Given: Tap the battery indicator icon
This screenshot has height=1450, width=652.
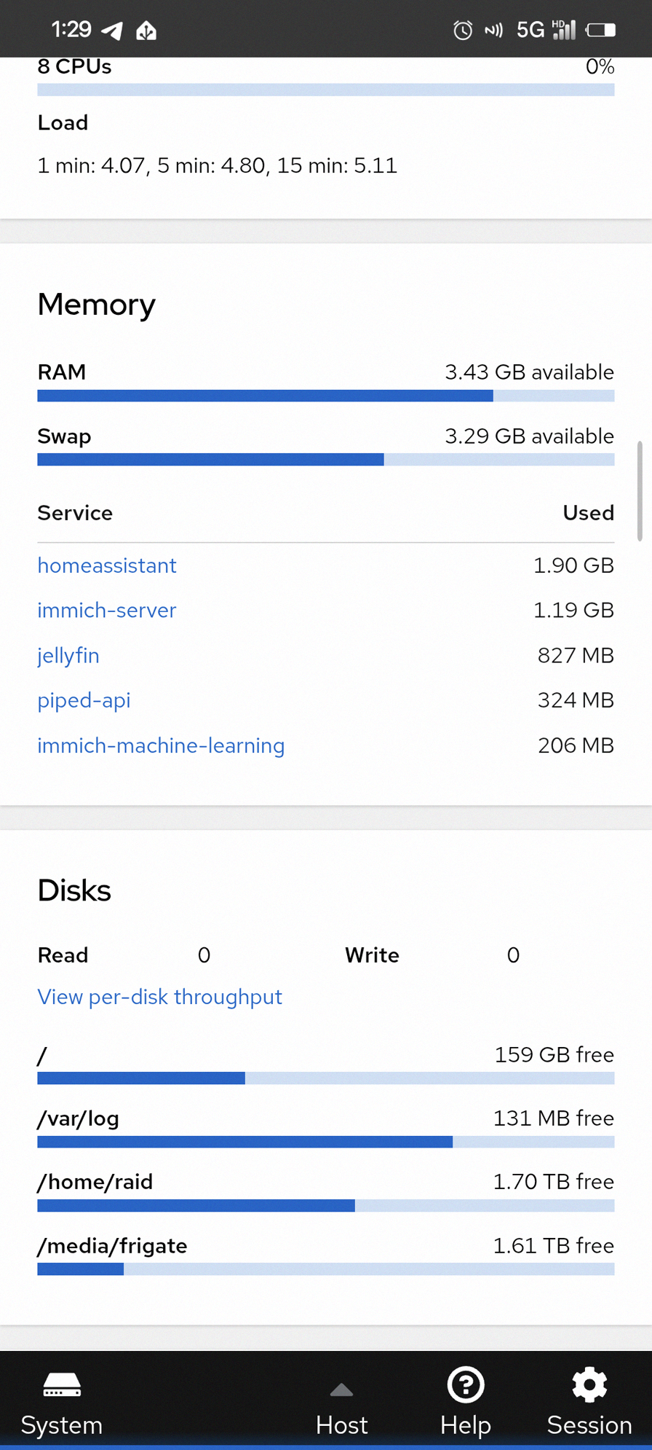Looking at the screenshot, I should [x=601, y=30].
